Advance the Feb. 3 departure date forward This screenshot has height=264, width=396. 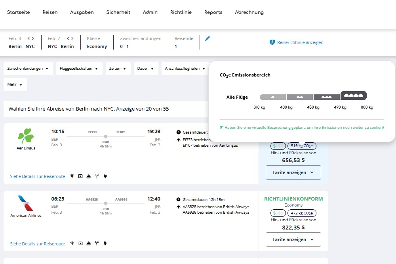click(x=33, y=38)
